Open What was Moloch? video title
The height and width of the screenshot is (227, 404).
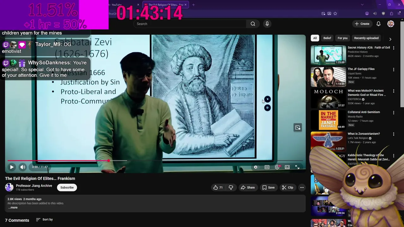[367, 93]
